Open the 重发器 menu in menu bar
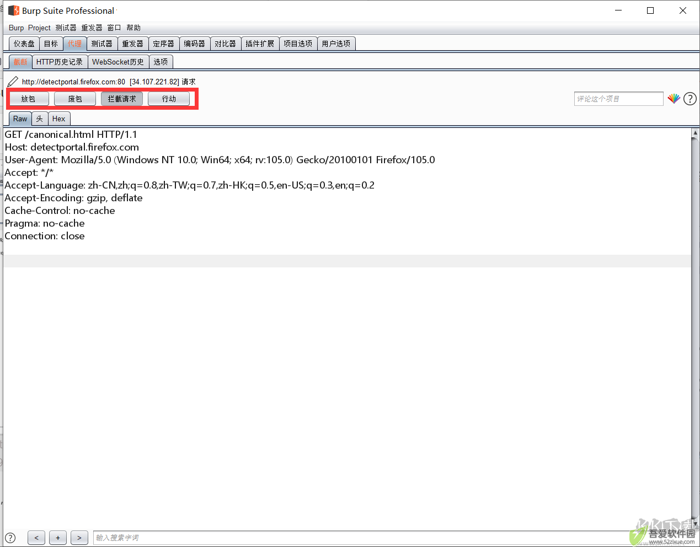Viewport: 700px width, 547px height. pos(92,28)
